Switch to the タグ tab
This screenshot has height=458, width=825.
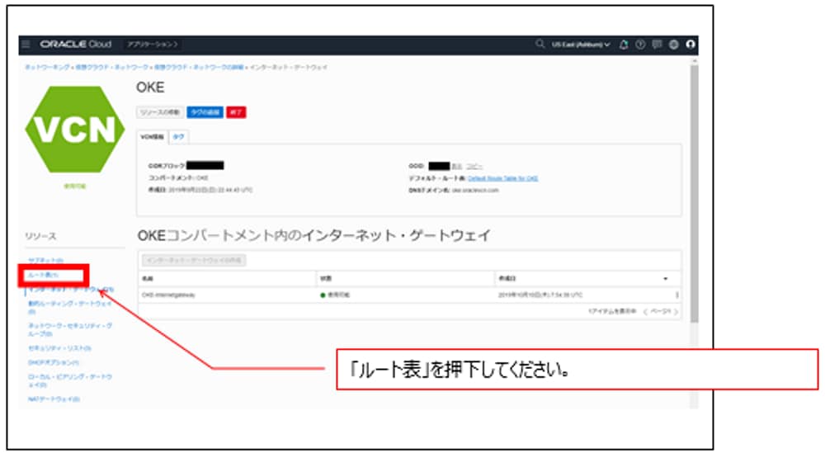[179, 137]
